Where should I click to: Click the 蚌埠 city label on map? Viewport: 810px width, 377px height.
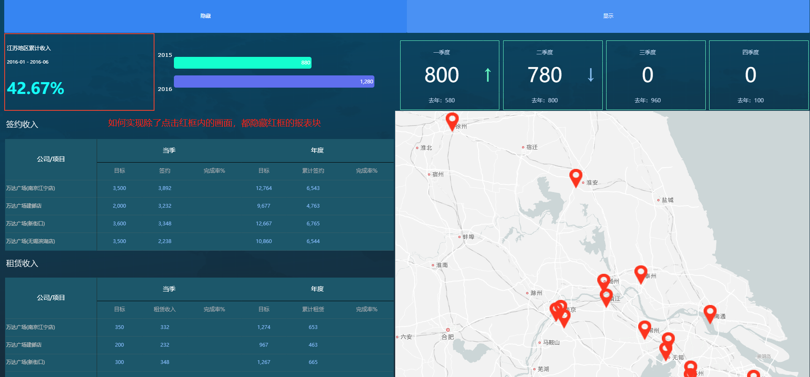coord(469,237)
